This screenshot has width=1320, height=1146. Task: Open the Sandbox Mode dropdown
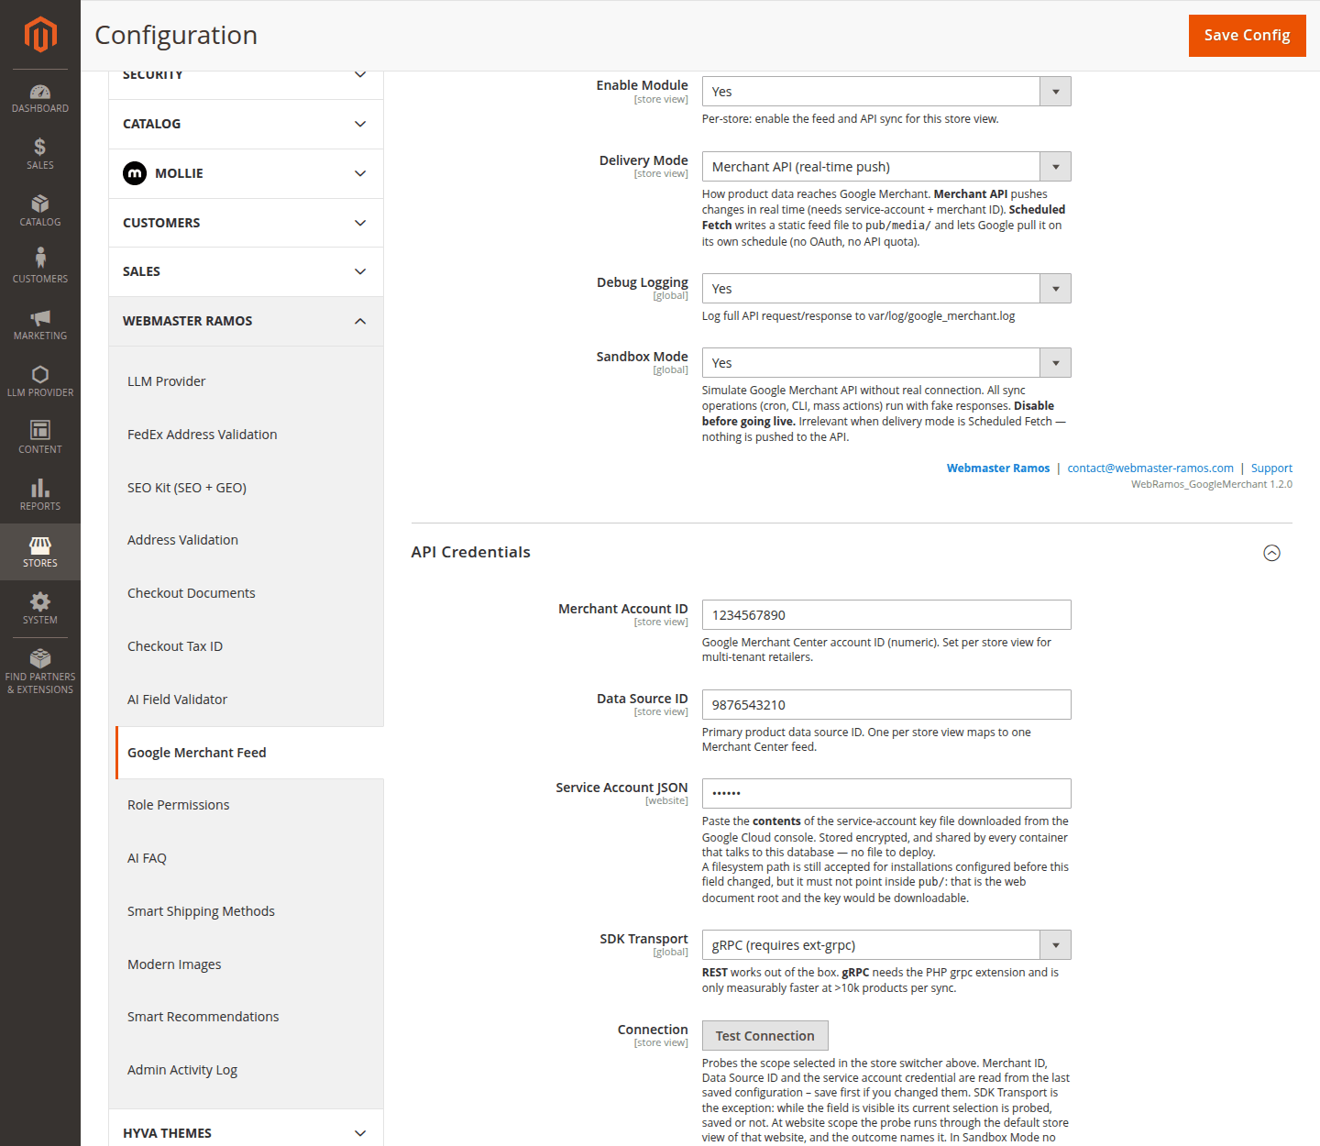click(886, 363)
